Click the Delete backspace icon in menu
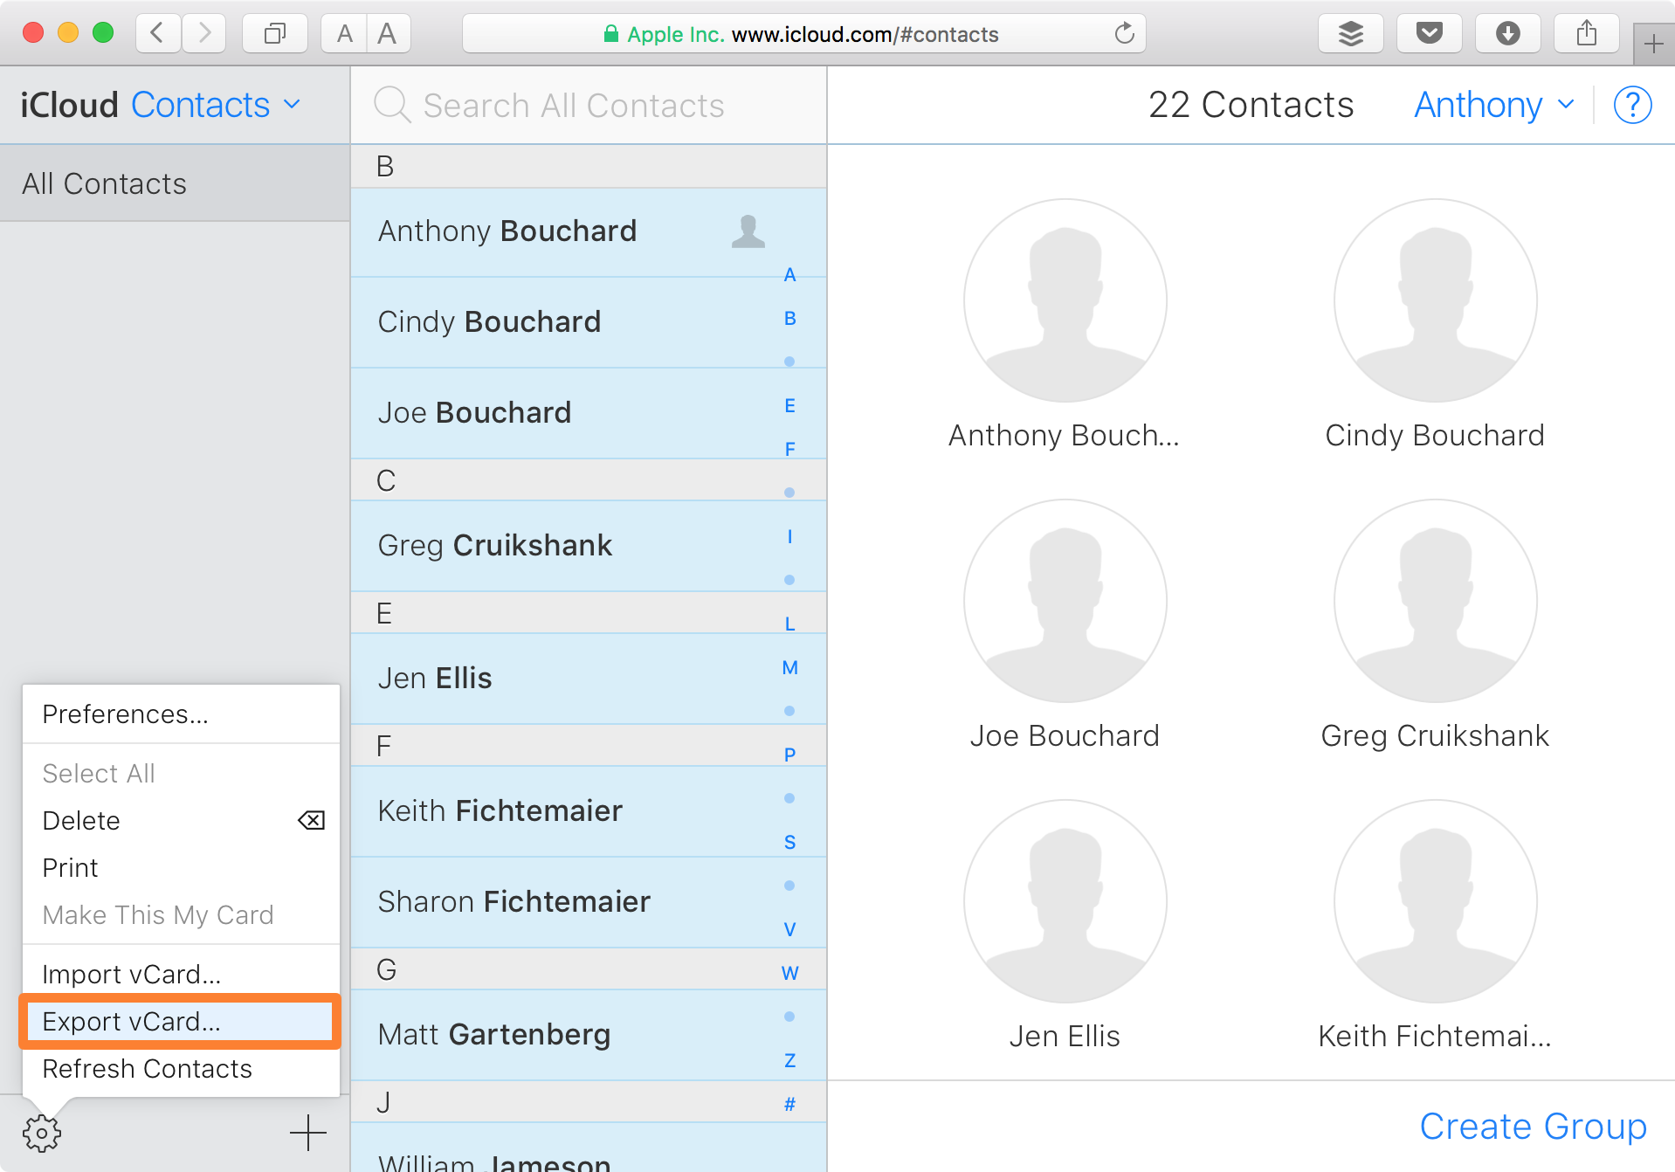The height and width of the screenshot is (1172, 1675). pos(312,820)
